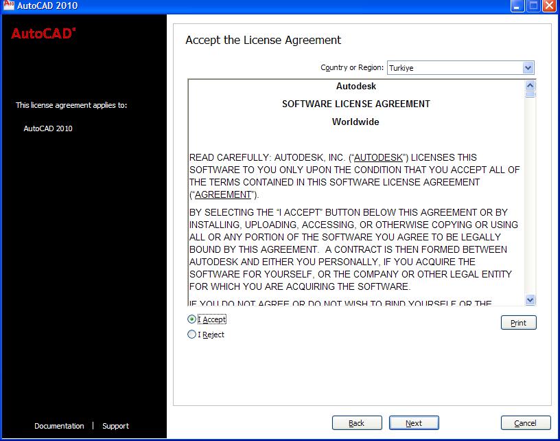560x441 pixels.
Task: Click license text scrollbar up arrow
Action: pyautogui.click(x=530, y=85)
